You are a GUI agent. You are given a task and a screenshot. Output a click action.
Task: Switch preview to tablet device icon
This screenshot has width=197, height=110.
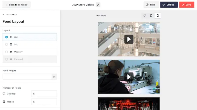[x=151, y=16]
